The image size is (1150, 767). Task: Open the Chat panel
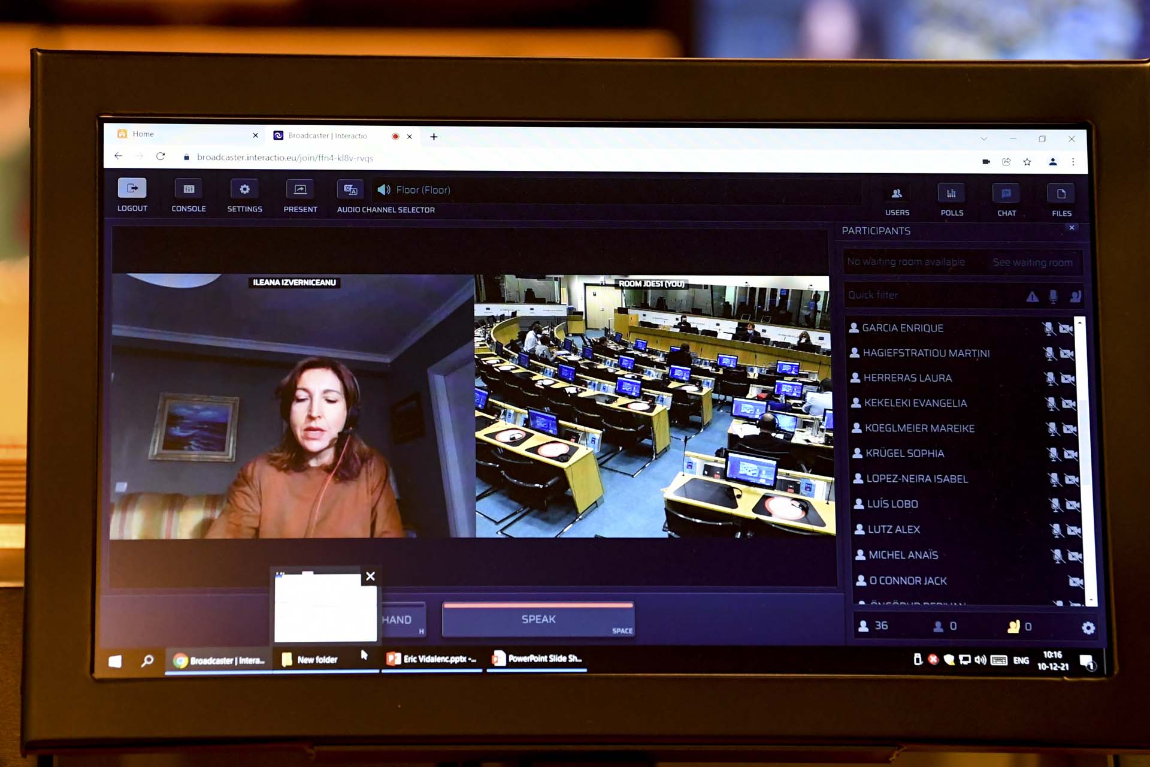click(1006, 194)
